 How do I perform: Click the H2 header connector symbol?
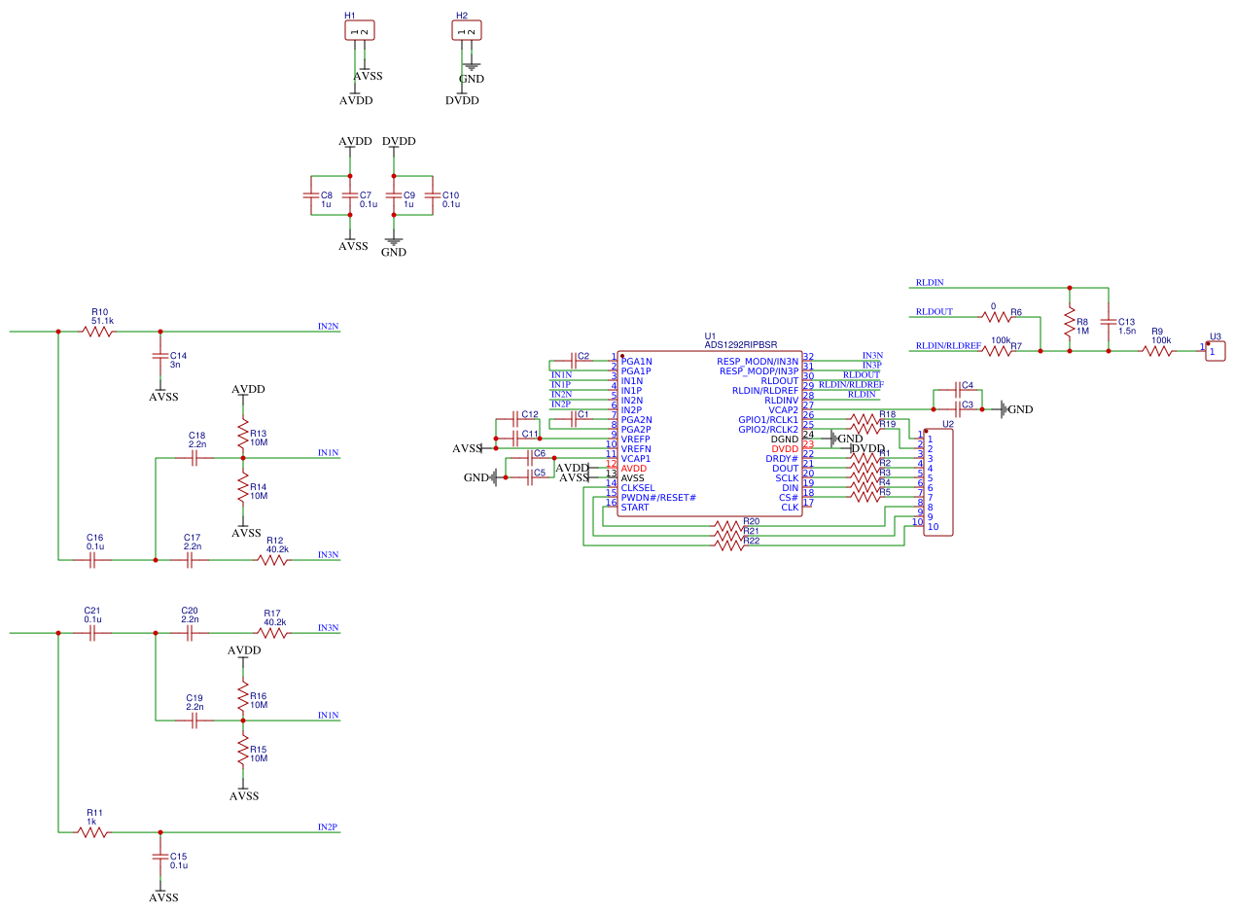point(466,32)
